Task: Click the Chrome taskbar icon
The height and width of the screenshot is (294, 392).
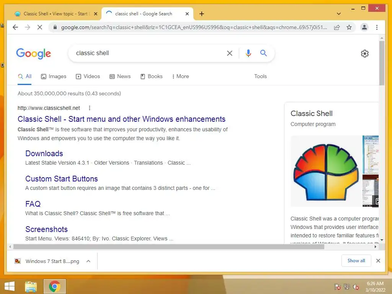Action: [54, 286]
